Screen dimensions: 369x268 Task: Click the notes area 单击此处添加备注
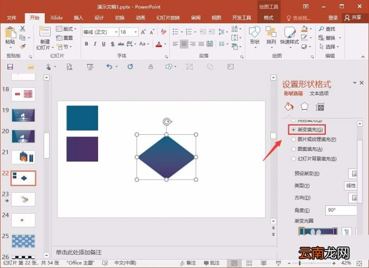click(79, 253)
